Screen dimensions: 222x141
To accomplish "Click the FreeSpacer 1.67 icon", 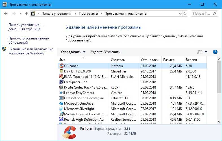I will pyautogui.click(x=61, y=82).
